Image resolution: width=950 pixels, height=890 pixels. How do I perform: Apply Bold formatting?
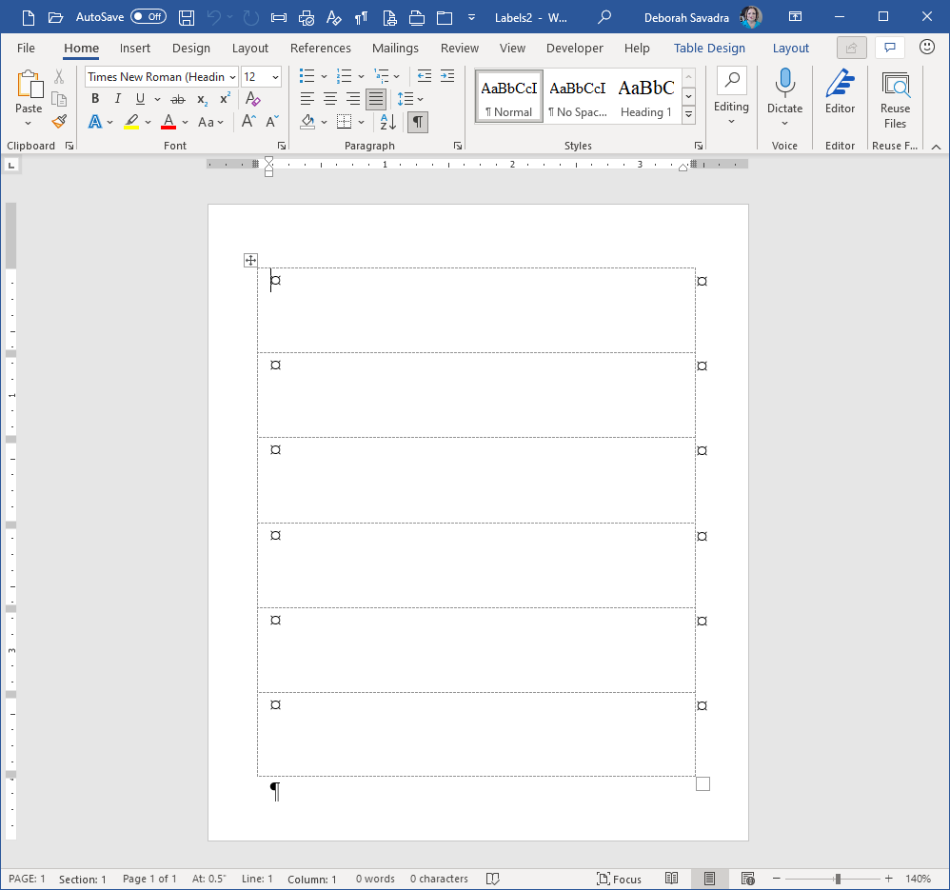[95, 99]
